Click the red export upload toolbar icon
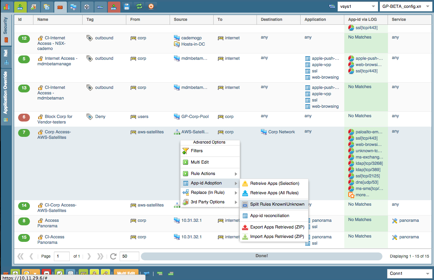The width and height of the screenshot is (434, 280). click(114, 7)
